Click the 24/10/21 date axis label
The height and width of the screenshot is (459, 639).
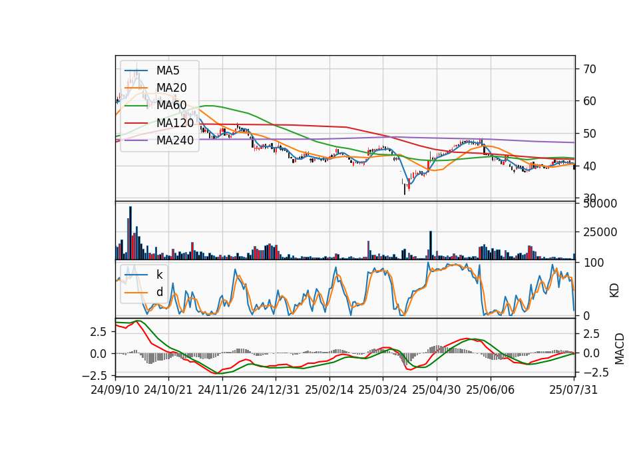pyautogui.click(x=168, y=390)
